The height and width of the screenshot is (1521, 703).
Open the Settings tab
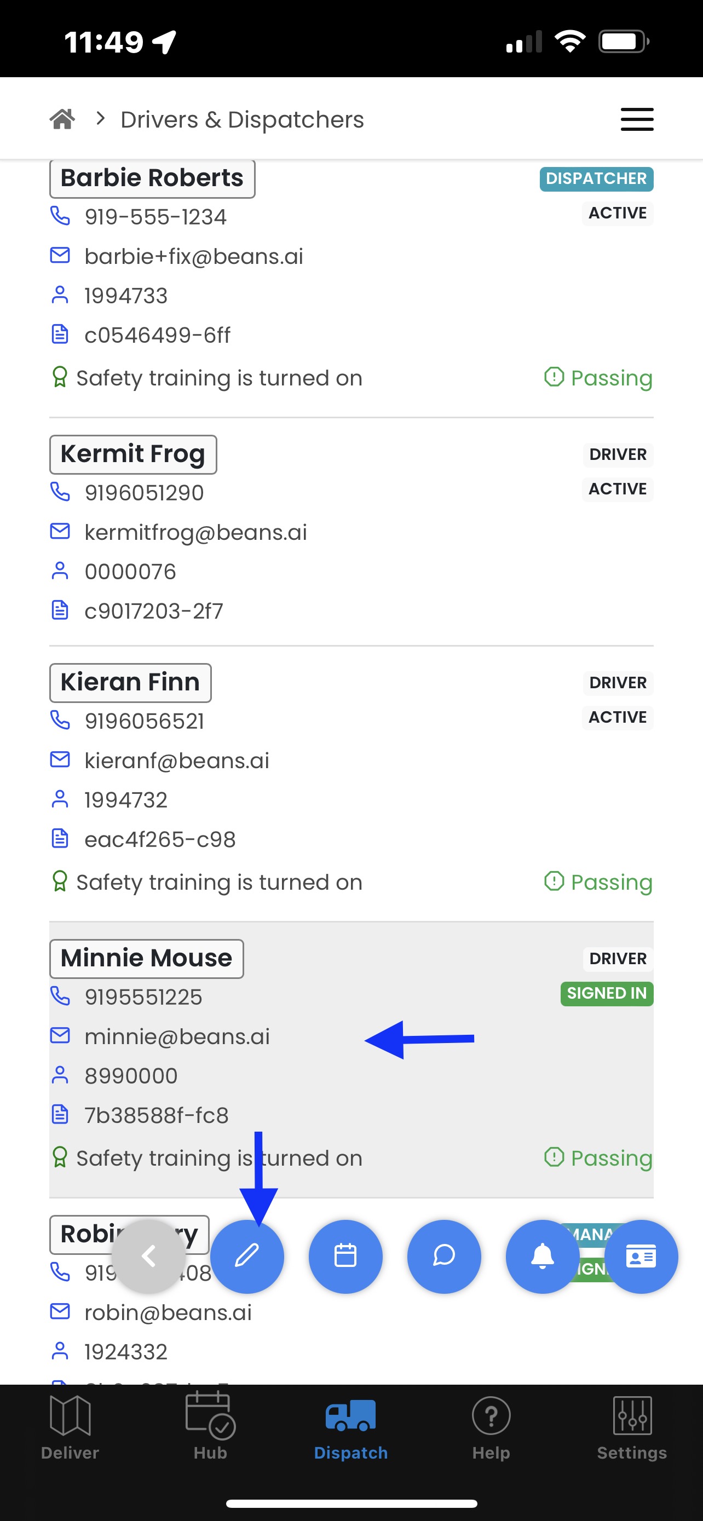(x=632, y=1426)
